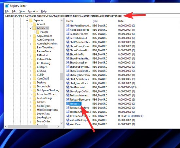The height and width of the screenshot is (148, 180).
Task: Select the CIDOpen key
Action: click(42, 67)
